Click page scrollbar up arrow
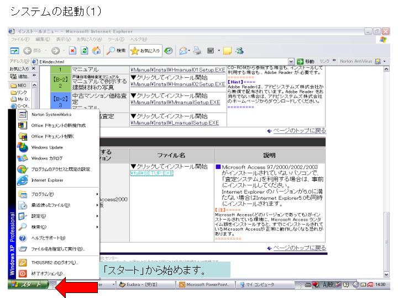398x298 pixels. tap(386, 69)
